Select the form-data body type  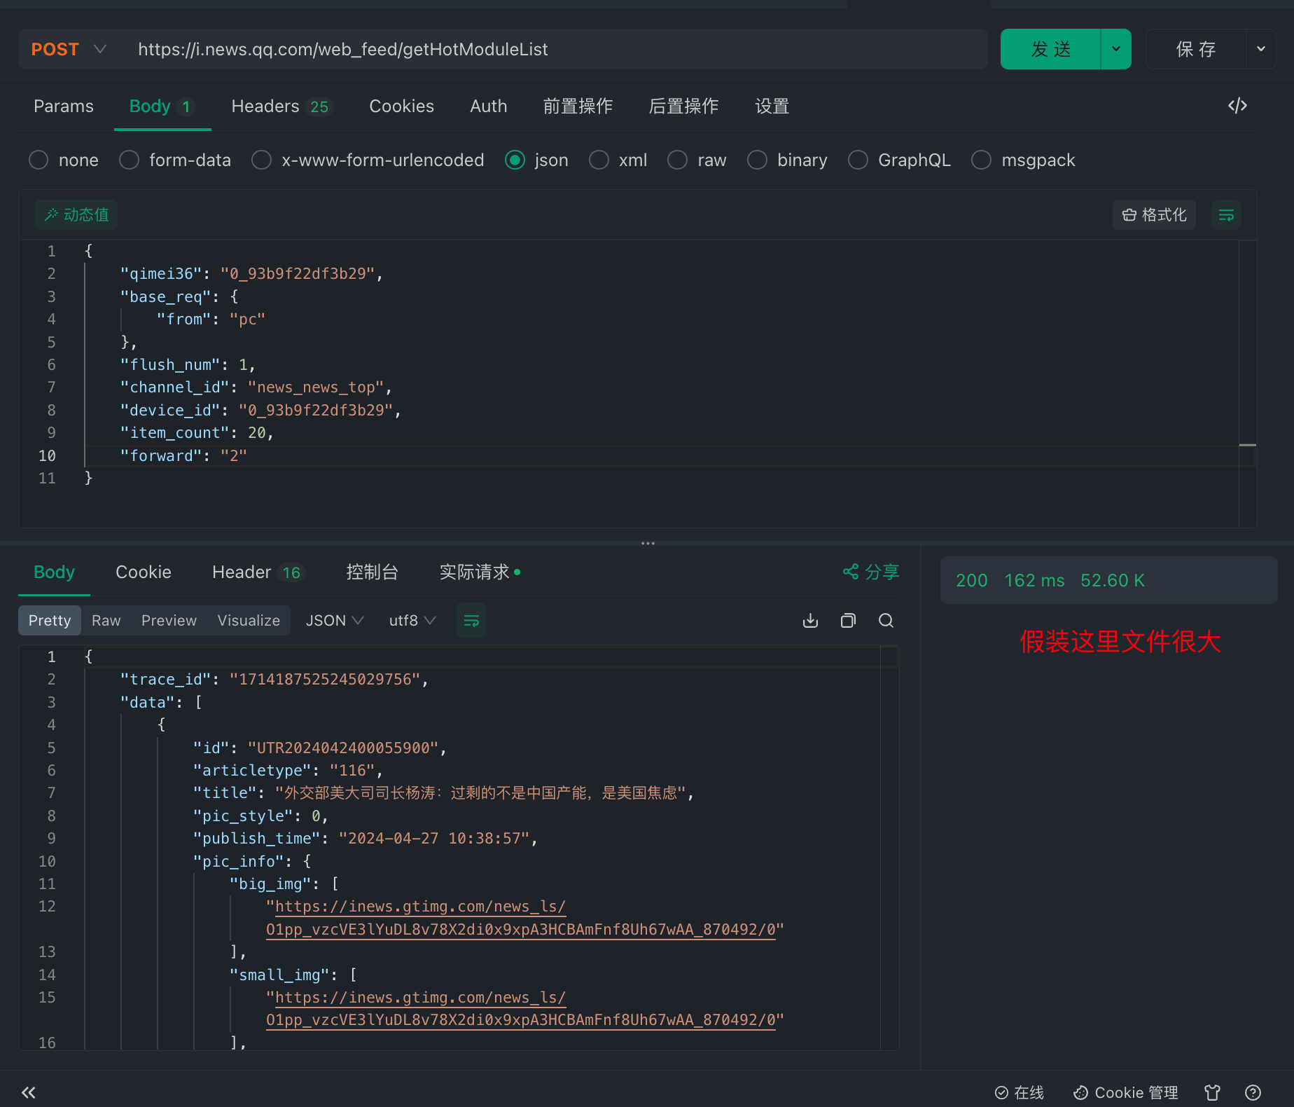click(x=130, y=160)
